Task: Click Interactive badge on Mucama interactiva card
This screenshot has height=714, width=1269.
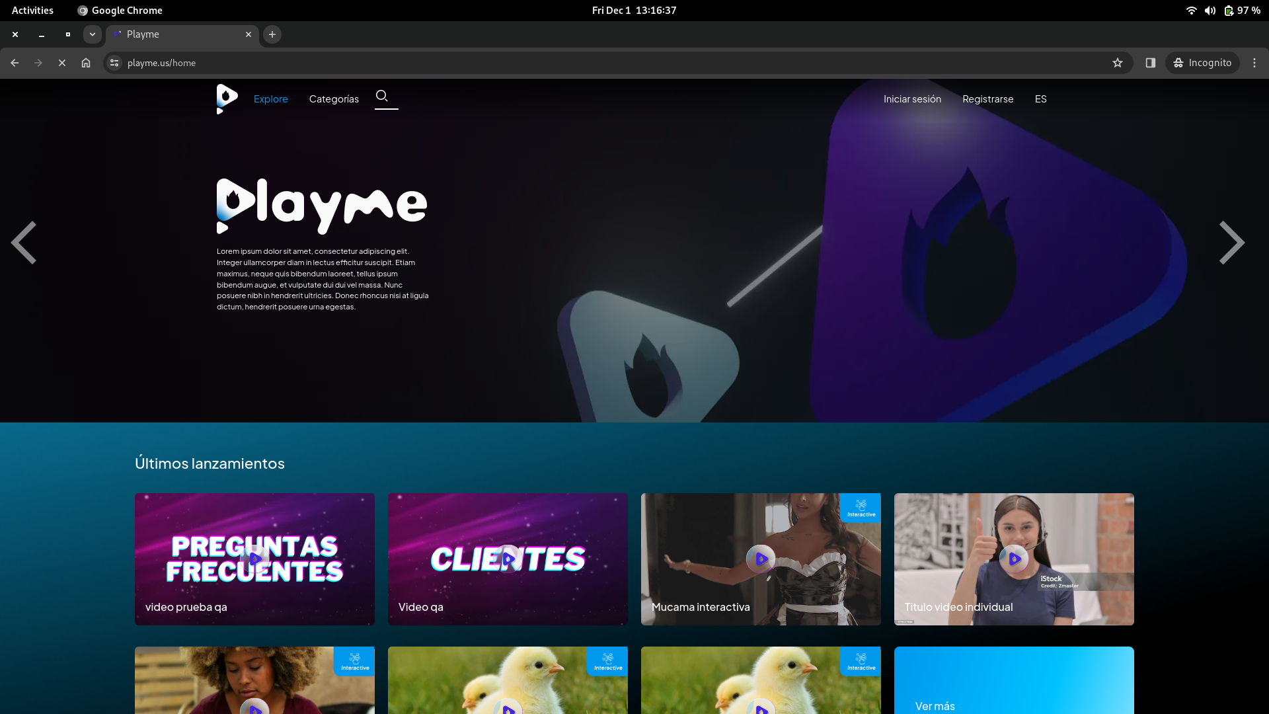Action: point(861,508)
